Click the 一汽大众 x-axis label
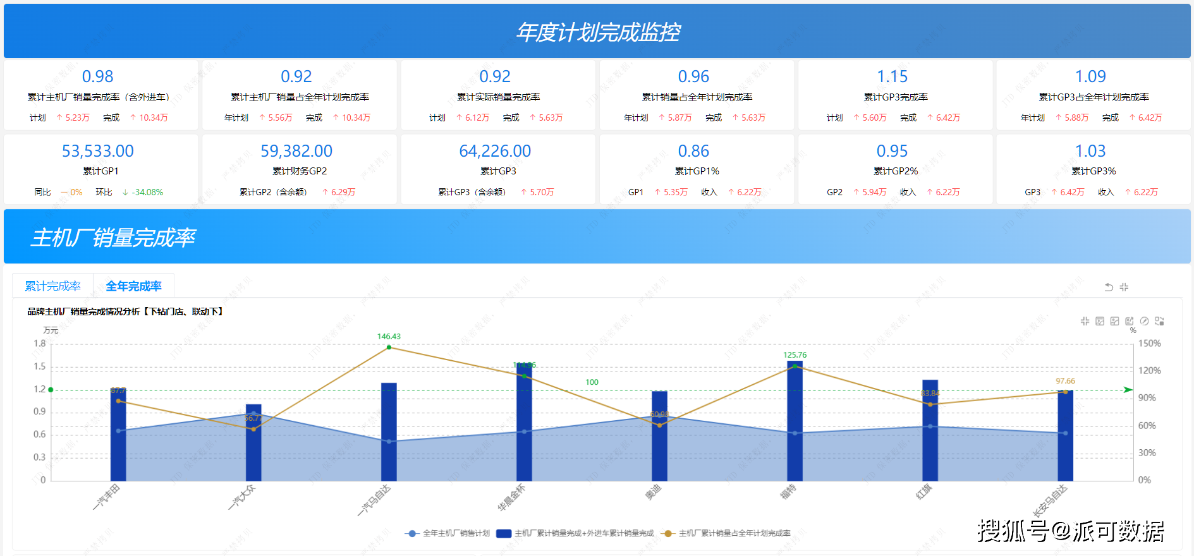The image size is (1194, 556). (x=241, y=497)
